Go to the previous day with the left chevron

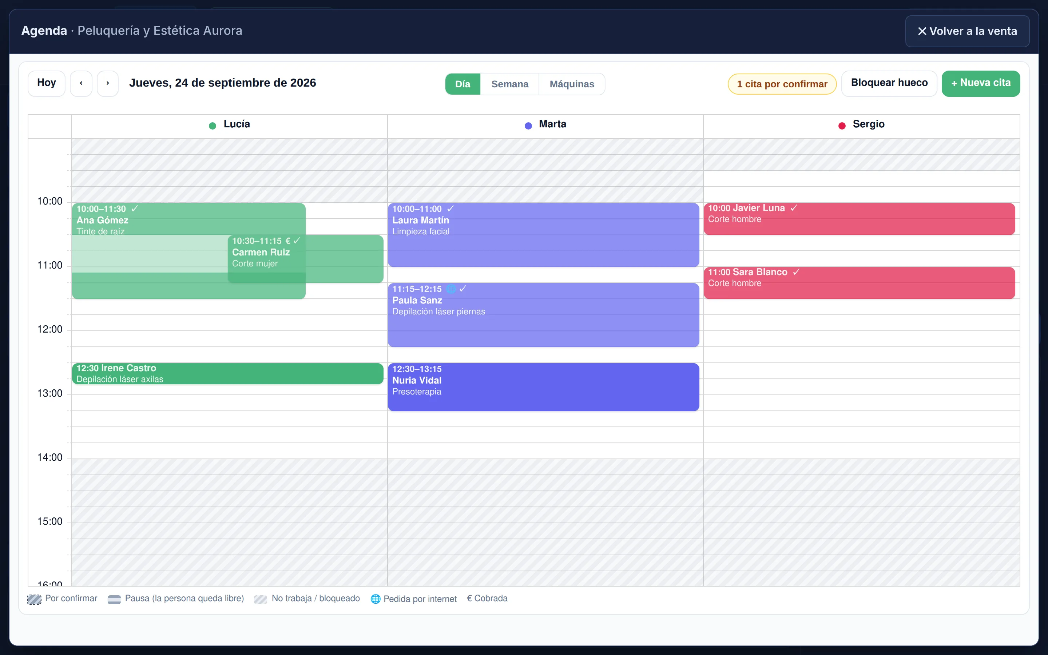click(x=81, y=83)
